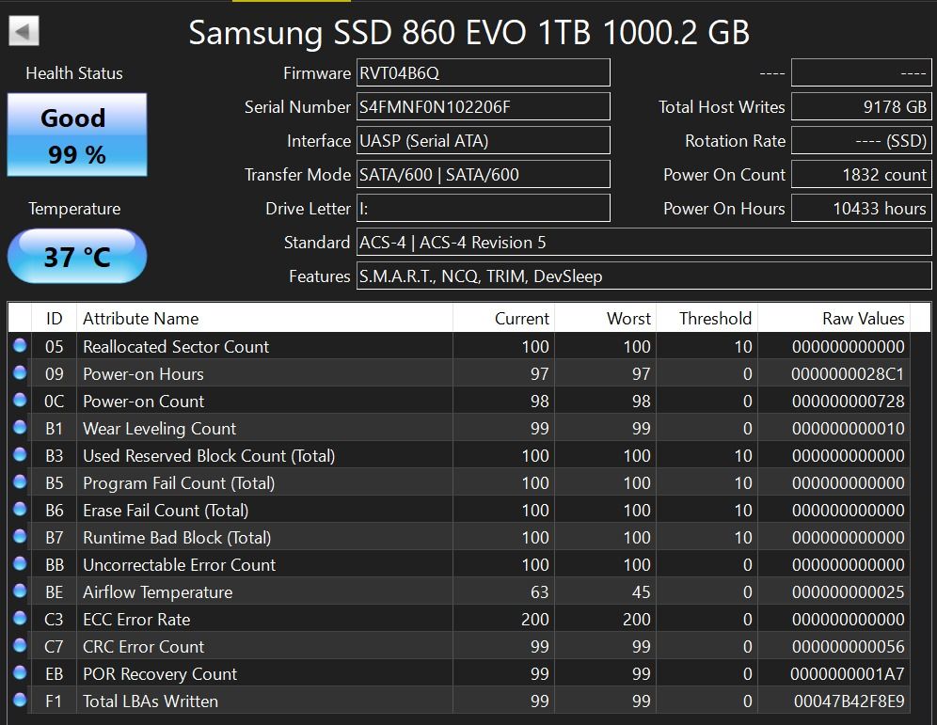Click the Raw Values column header

pos(834,319)
